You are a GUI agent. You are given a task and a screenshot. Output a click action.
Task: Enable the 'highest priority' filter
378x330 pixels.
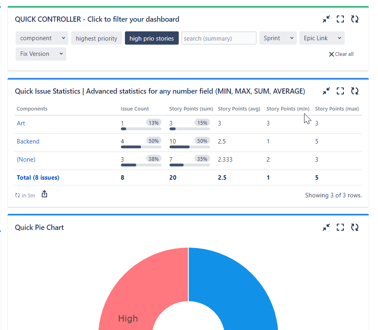(x=96, y=38)
